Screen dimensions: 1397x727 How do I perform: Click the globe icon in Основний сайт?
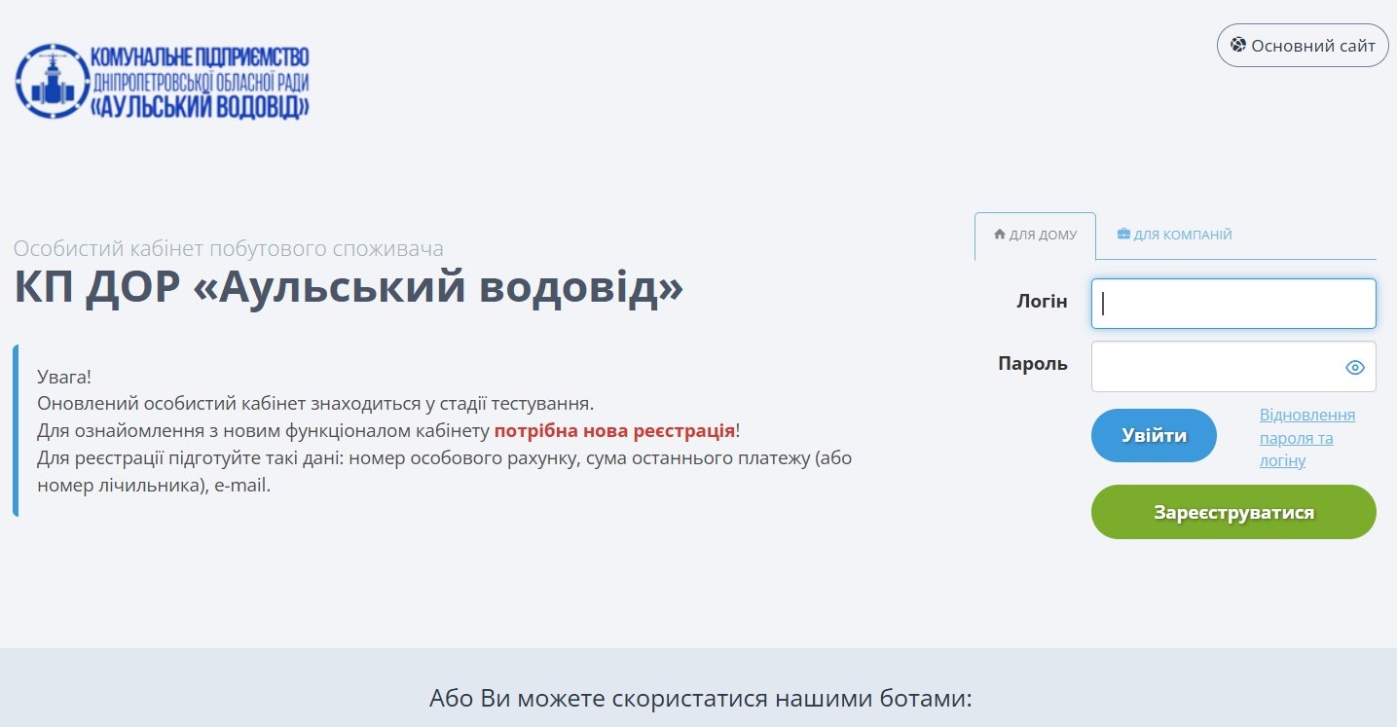click(1238, 45)
